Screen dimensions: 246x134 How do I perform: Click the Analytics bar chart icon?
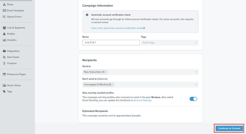pyautogui.click(x=4, y=40)
